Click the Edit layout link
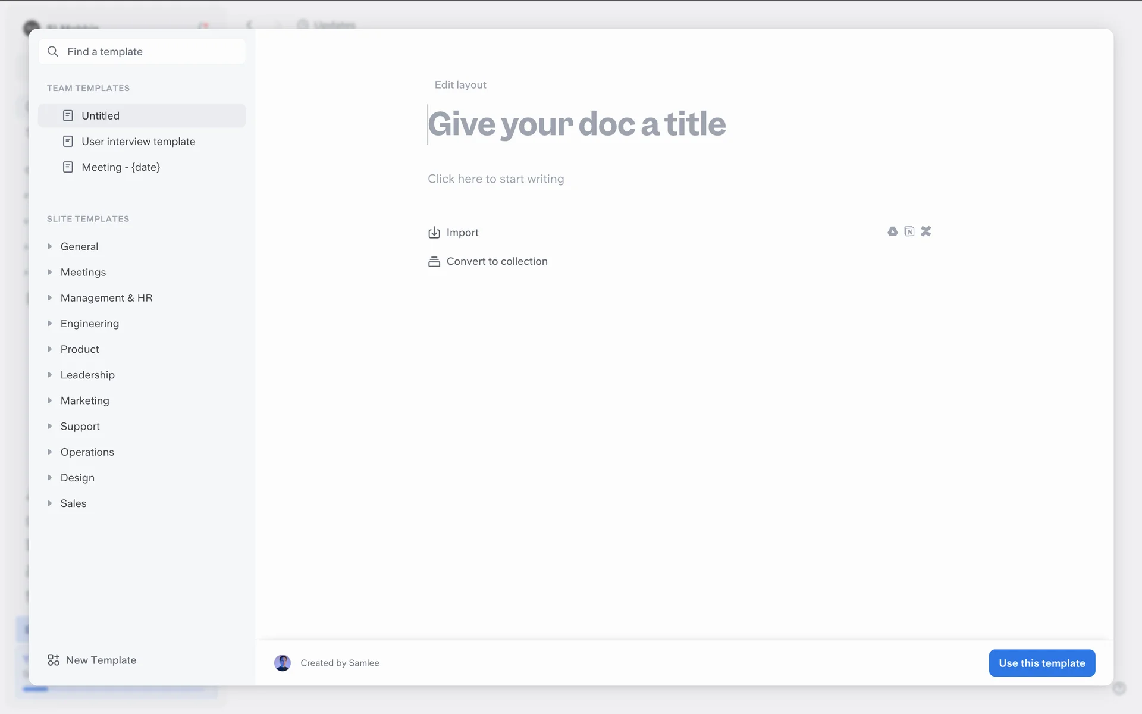 (x=460, y=85)
